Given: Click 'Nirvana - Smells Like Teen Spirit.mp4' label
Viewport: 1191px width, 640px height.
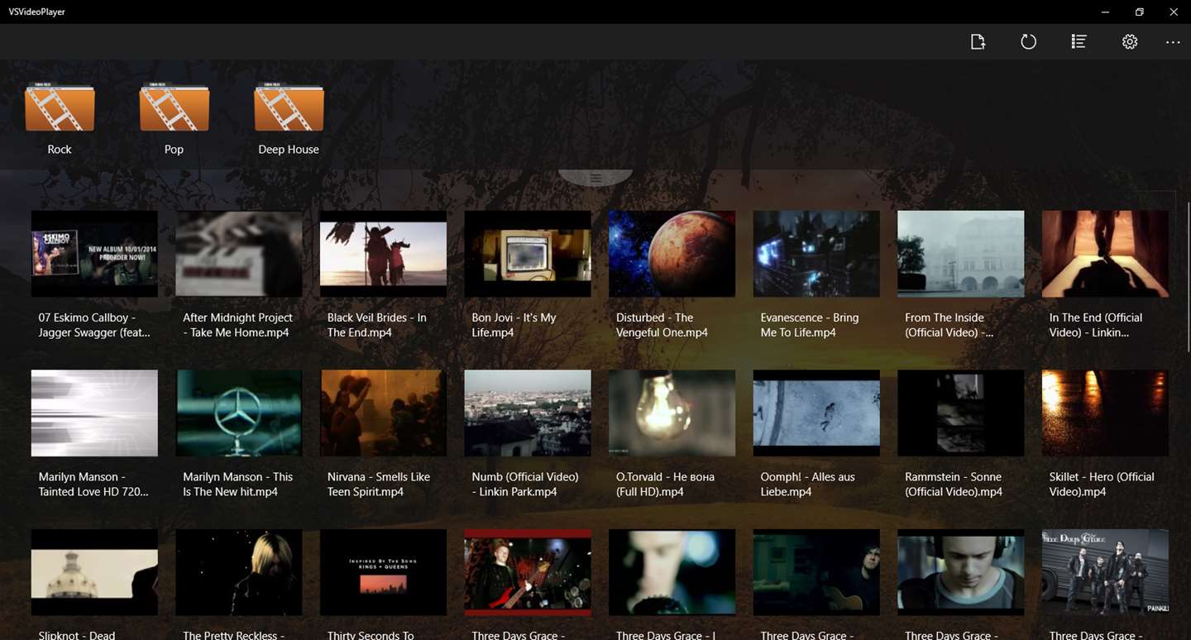Looking at the screenshot, I should [379, 485].
